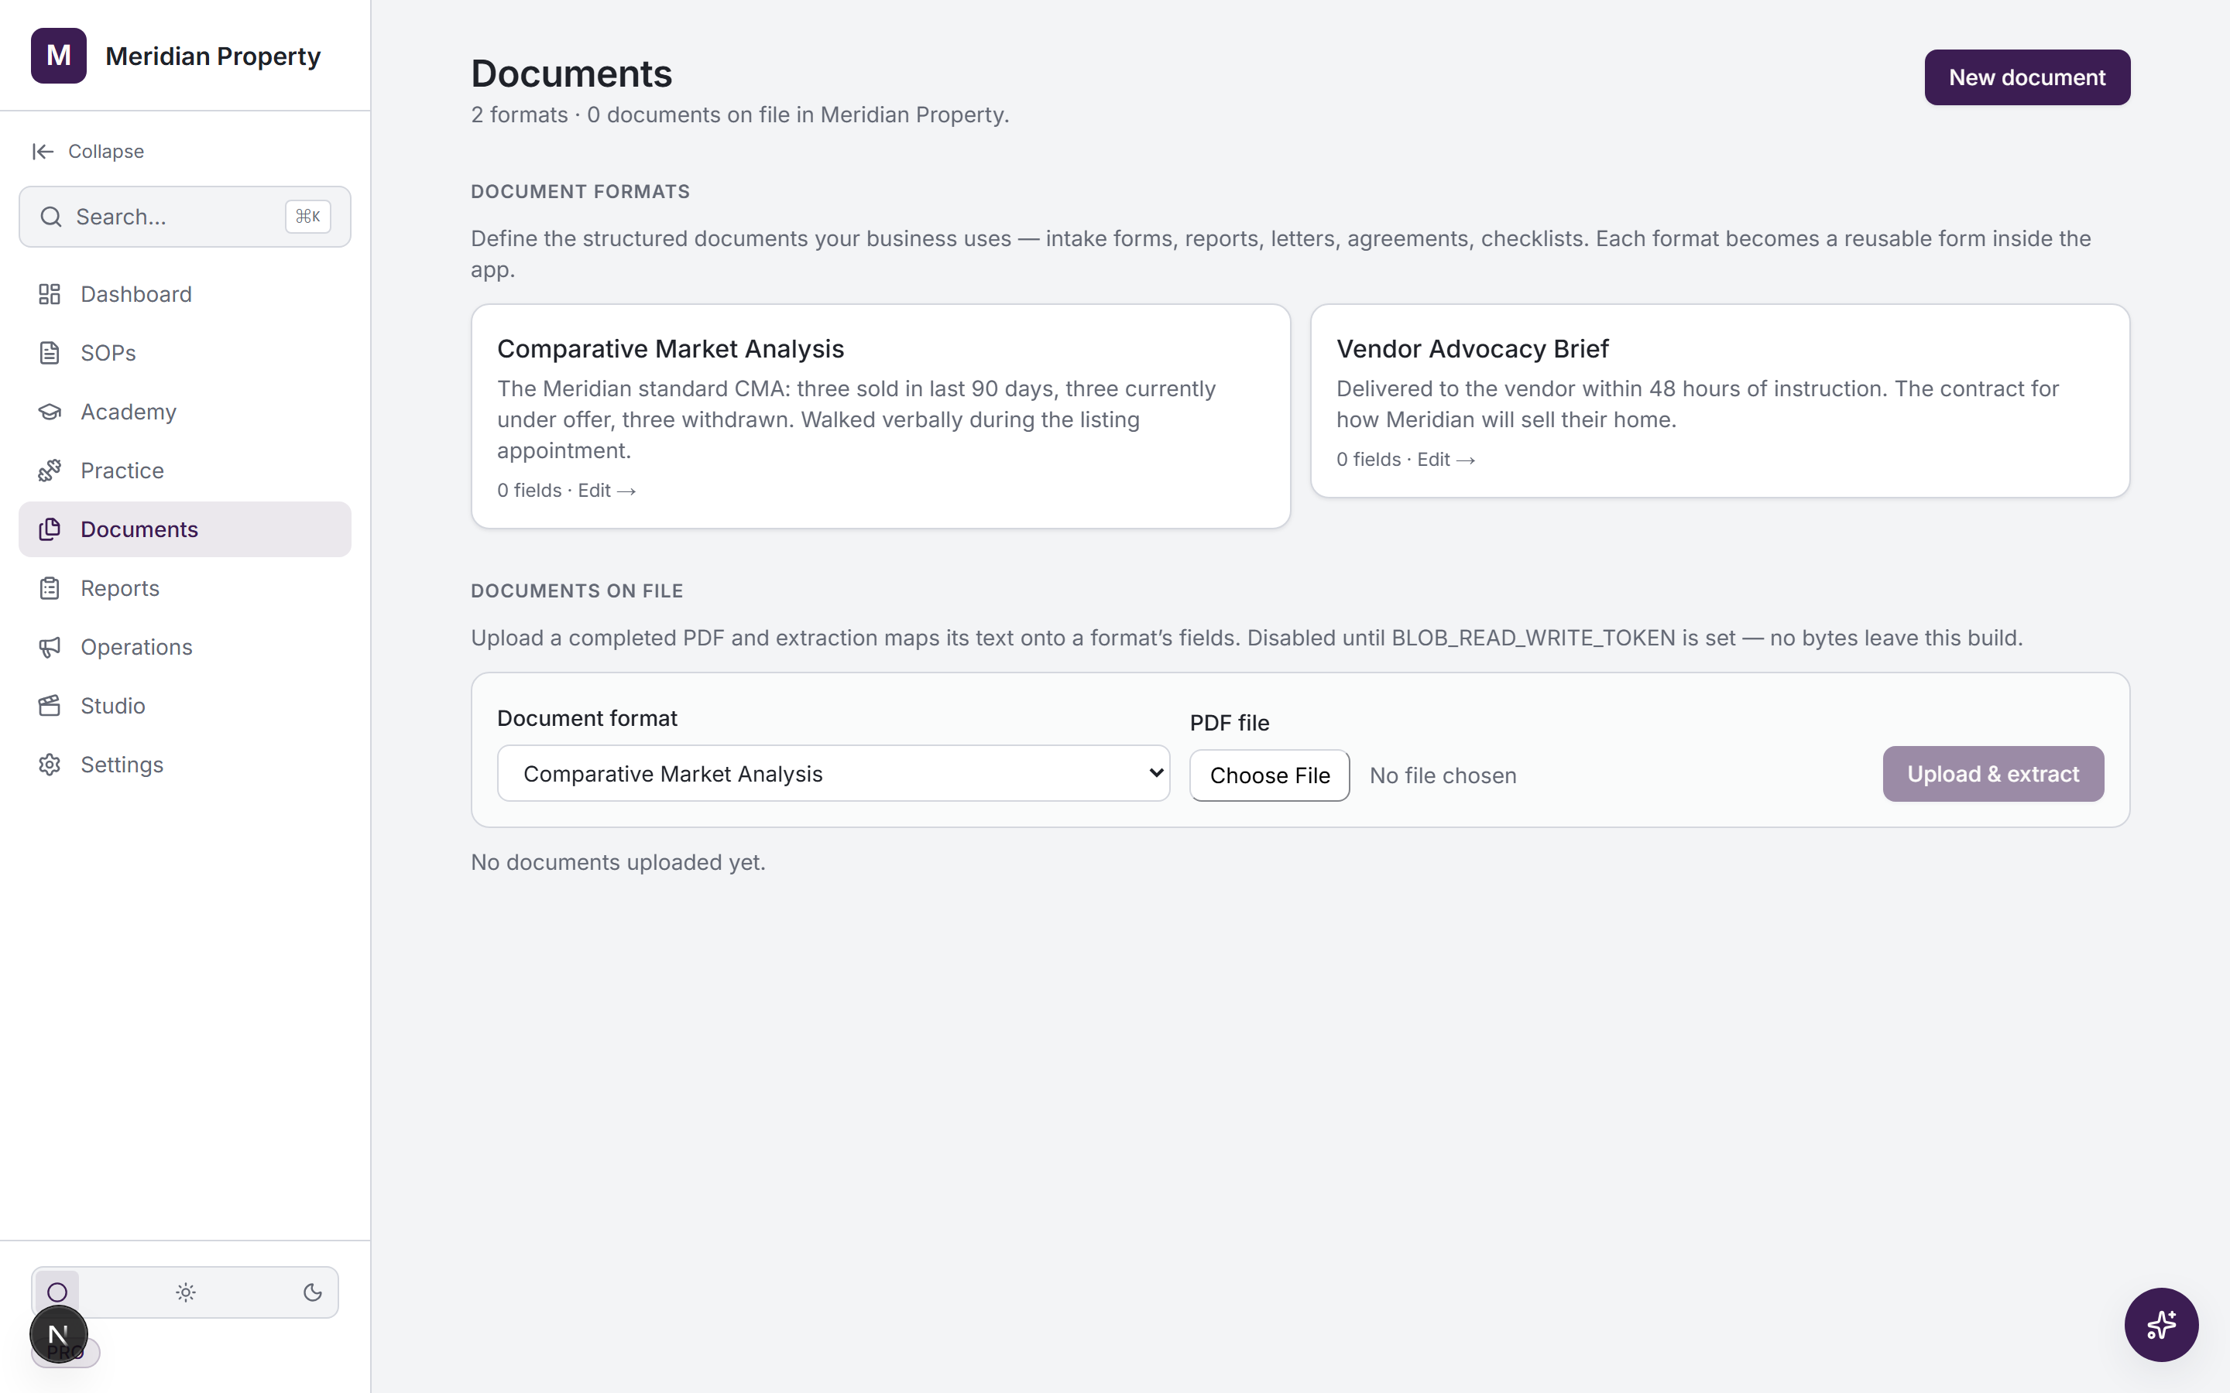Select Documents sidebar item

point(184,530)
